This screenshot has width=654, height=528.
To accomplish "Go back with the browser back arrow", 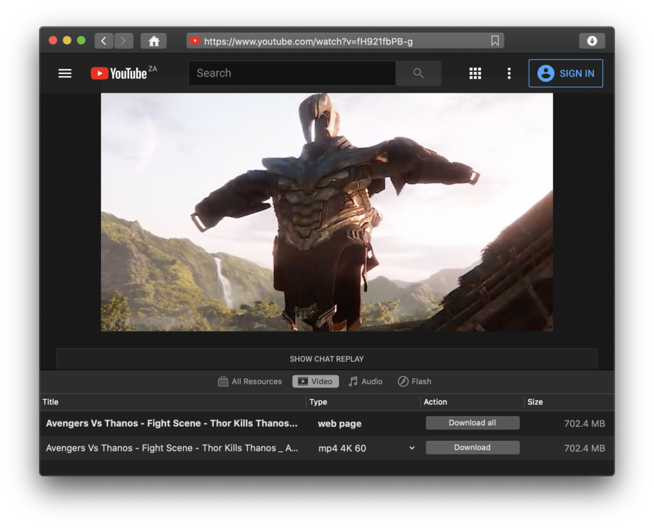I will [104, 41].
